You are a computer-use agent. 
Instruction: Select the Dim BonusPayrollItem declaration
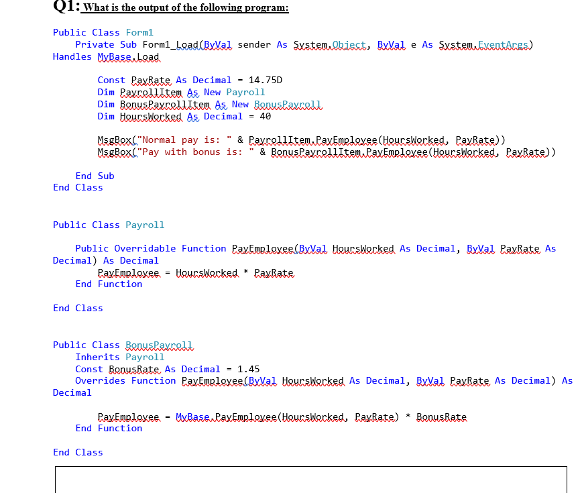click(208, 104)
